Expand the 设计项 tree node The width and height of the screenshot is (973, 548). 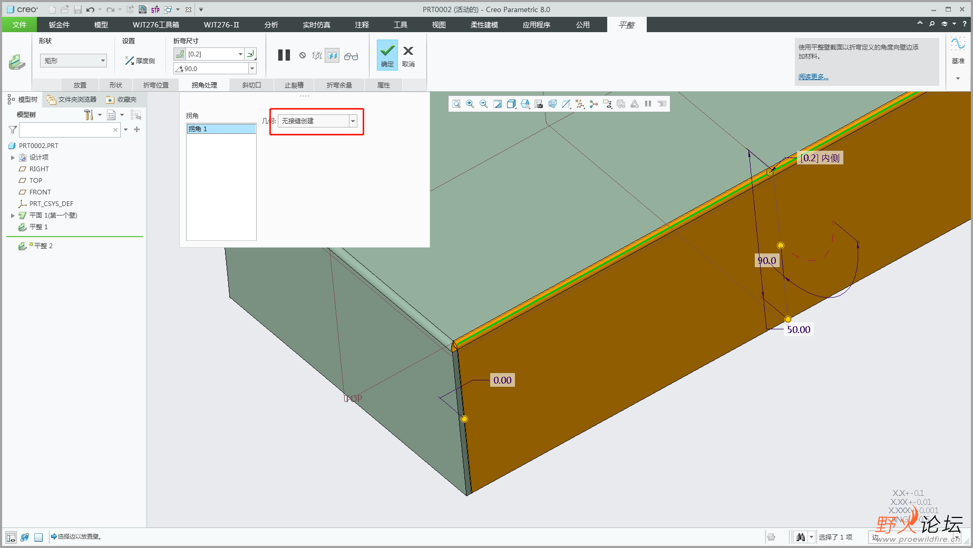click(13, 158)
